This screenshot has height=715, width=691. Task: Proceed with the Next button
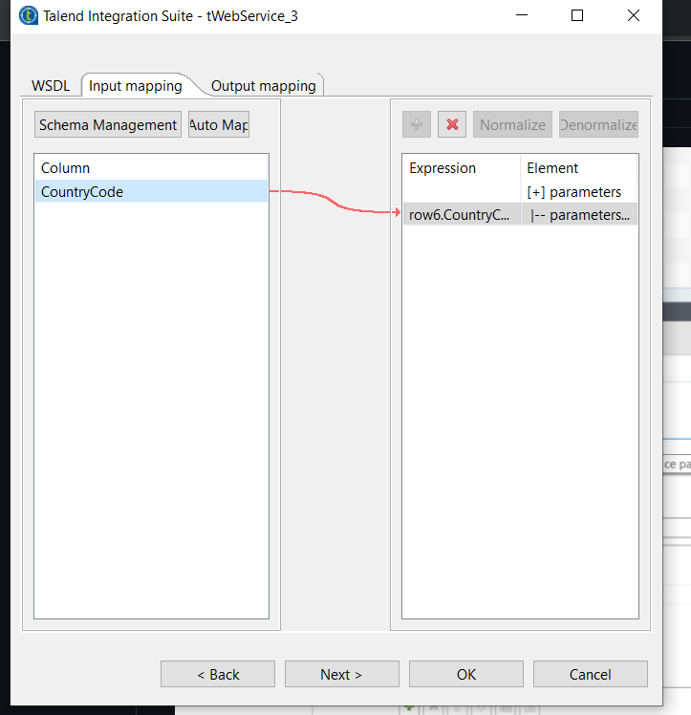pos(342,674)
